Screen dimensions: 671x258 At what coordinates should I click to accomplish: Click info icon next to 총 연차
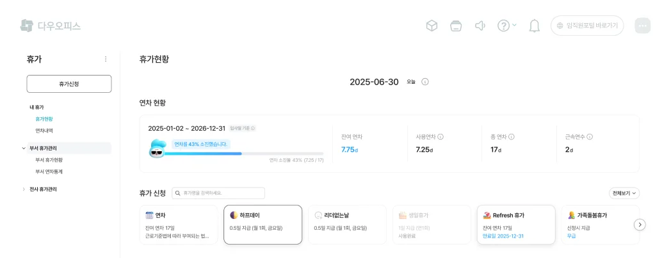click(512, 136)
